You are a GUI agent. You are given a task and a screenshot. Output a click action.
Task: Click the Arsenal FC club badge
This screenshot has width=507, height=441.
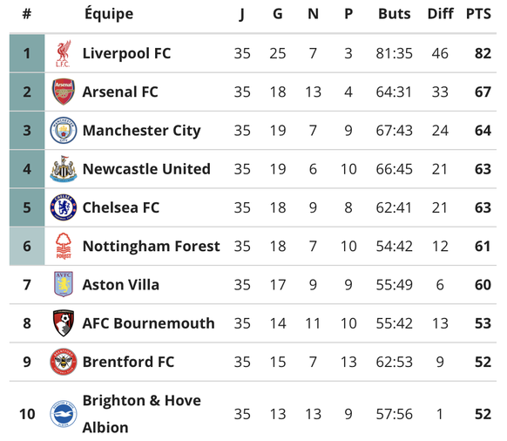64,92
